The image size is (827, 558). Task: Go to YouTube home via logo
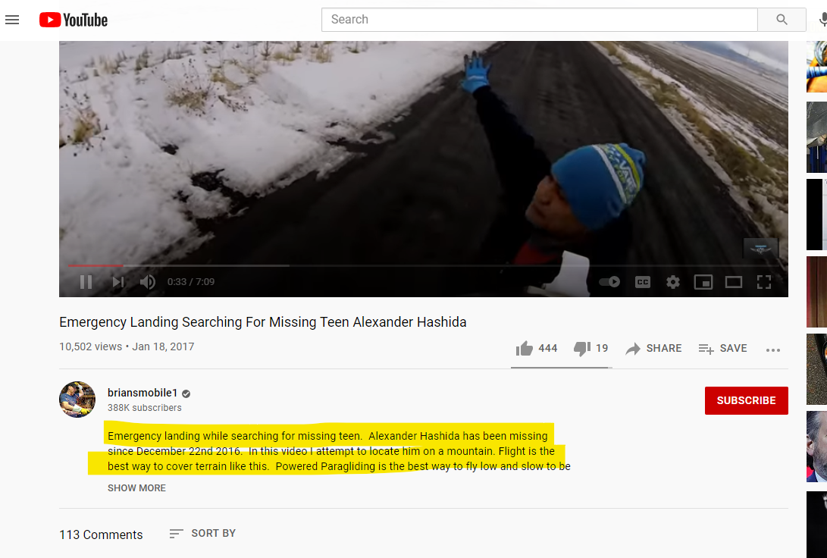point(74,20)
